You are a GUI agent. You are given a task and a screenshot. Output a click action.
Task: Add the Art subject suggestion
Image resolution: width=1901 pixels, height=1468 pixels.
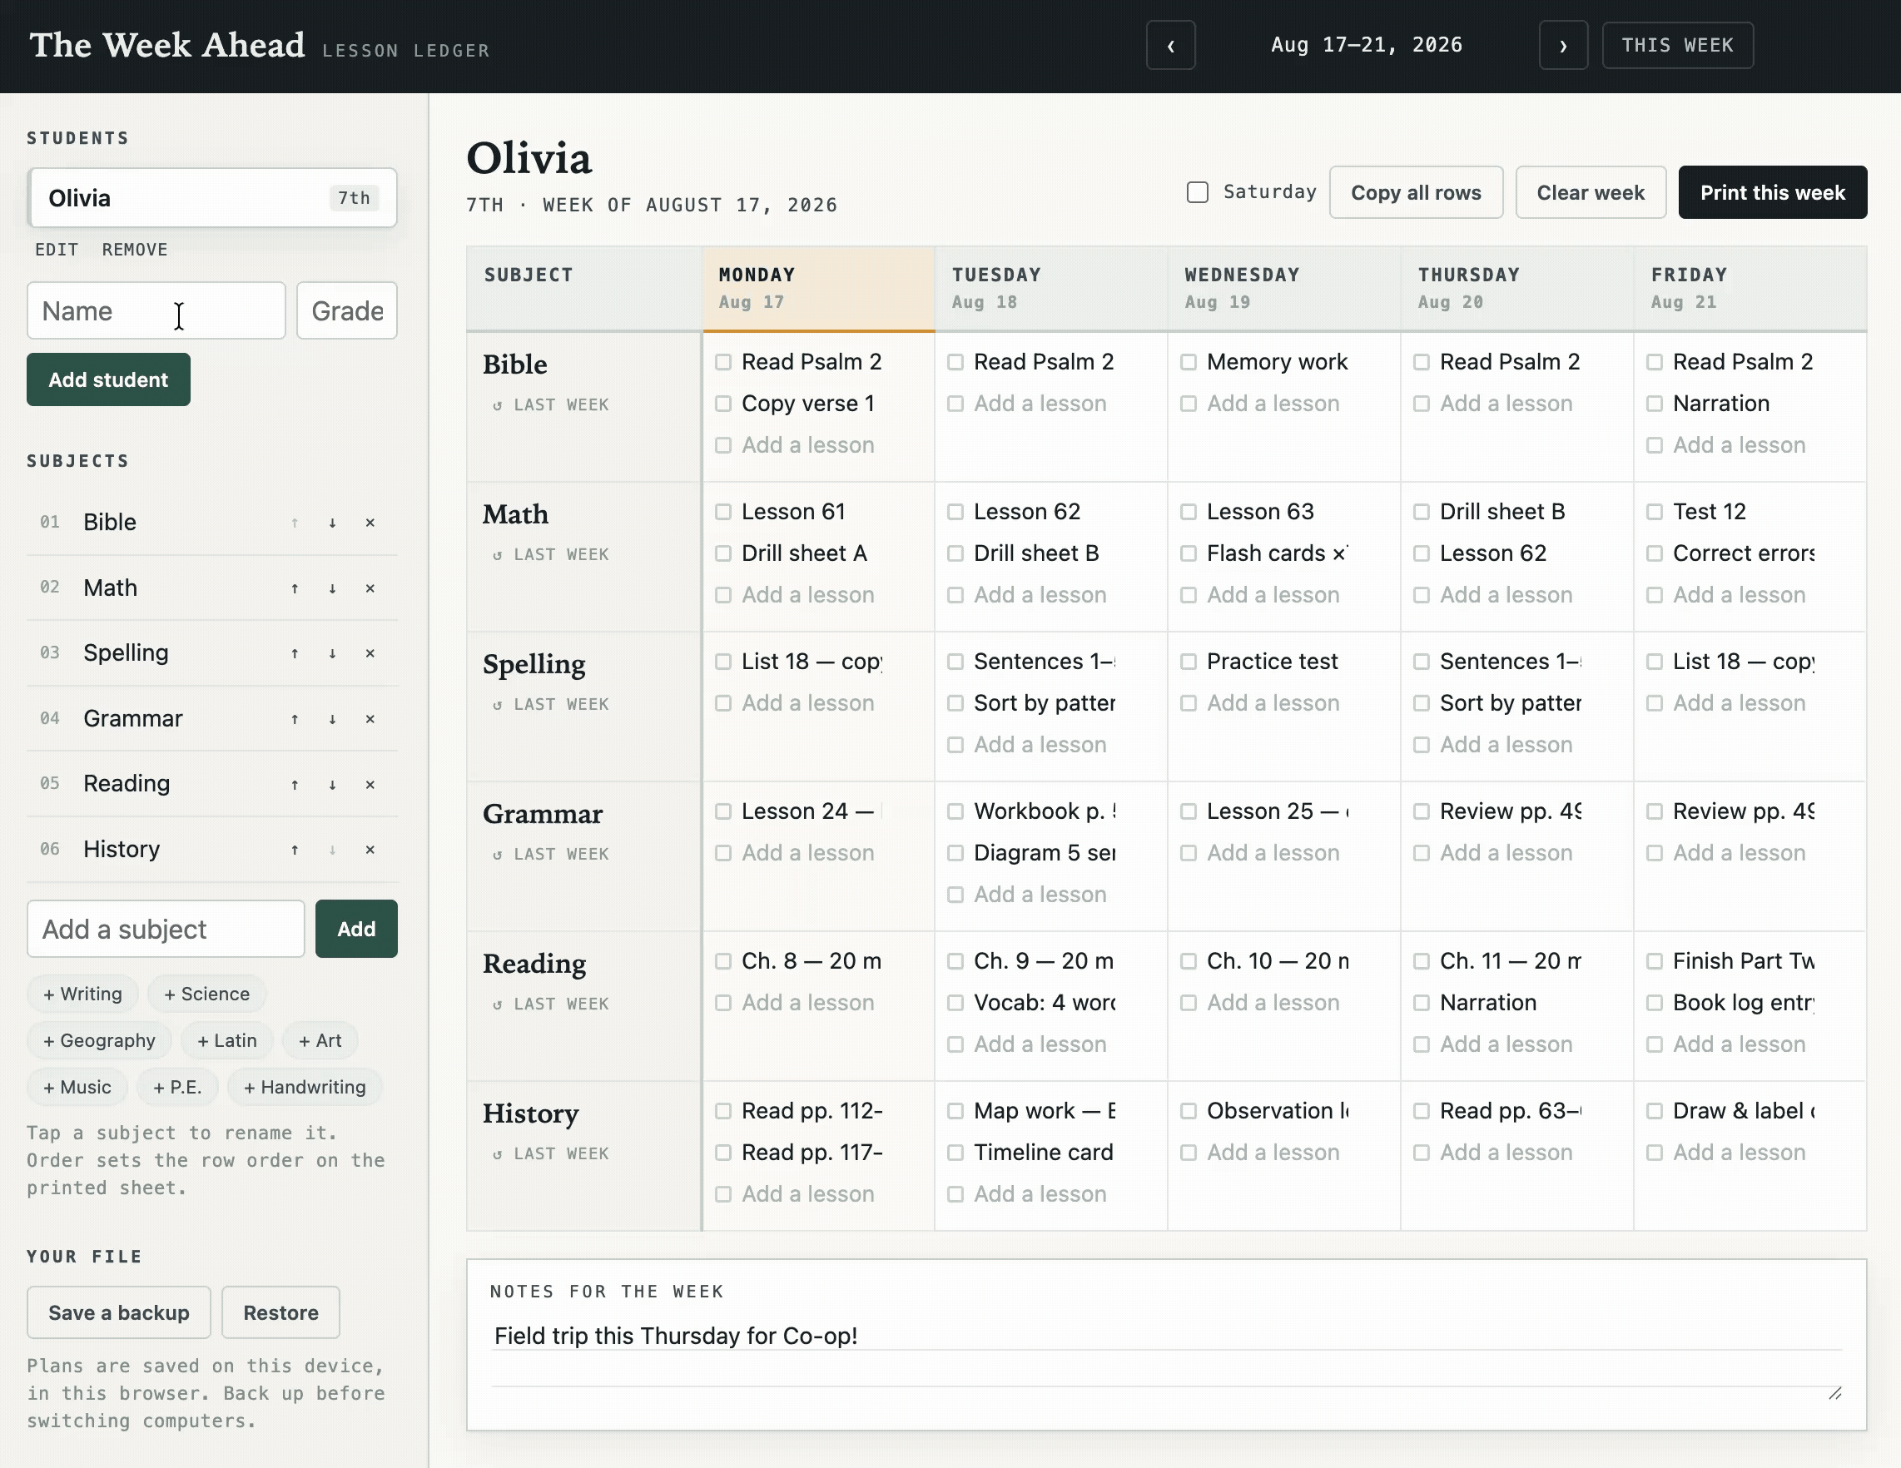coord(320,1041)
